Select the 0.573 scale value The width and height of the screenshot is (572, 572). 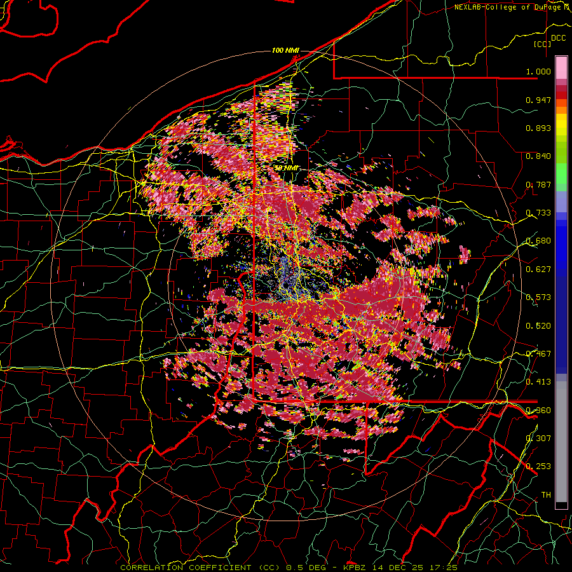coord(538,297)
